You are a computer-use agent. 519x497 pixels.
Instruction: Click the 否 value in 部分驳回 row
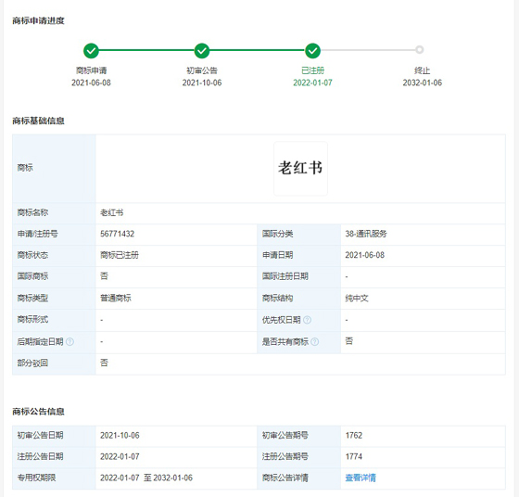pyautogui.click(x=104, y=363)
